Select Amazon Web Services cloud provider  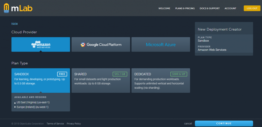[41, 44]
